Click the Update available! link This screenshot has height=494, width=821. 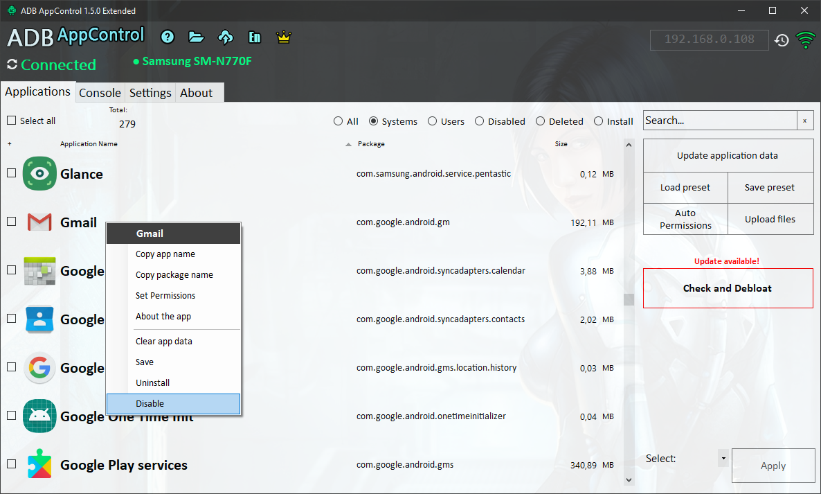tap(727, 261)
